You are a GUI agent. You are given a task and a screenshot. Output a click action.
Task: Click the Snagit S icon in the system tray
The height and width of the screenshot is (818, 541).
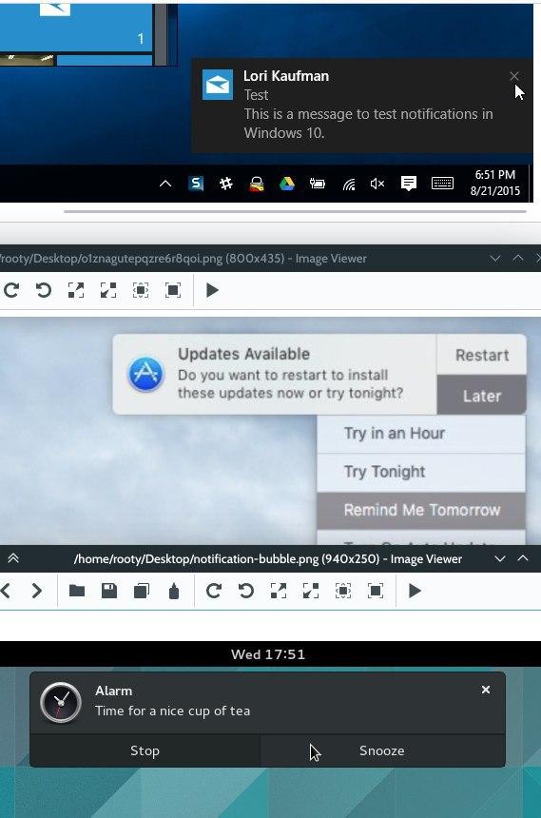coord(196,184)
